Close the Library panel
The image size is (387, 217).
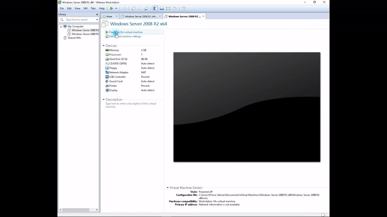(97, 14)
